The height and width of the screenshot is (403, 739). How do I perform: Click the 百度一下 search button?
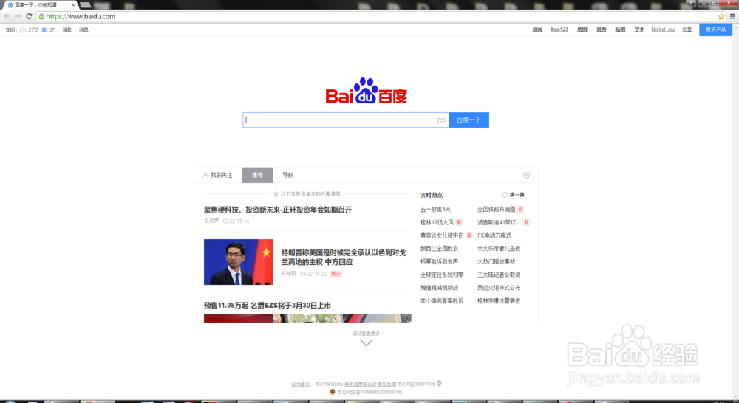click(x=469, y=120)
